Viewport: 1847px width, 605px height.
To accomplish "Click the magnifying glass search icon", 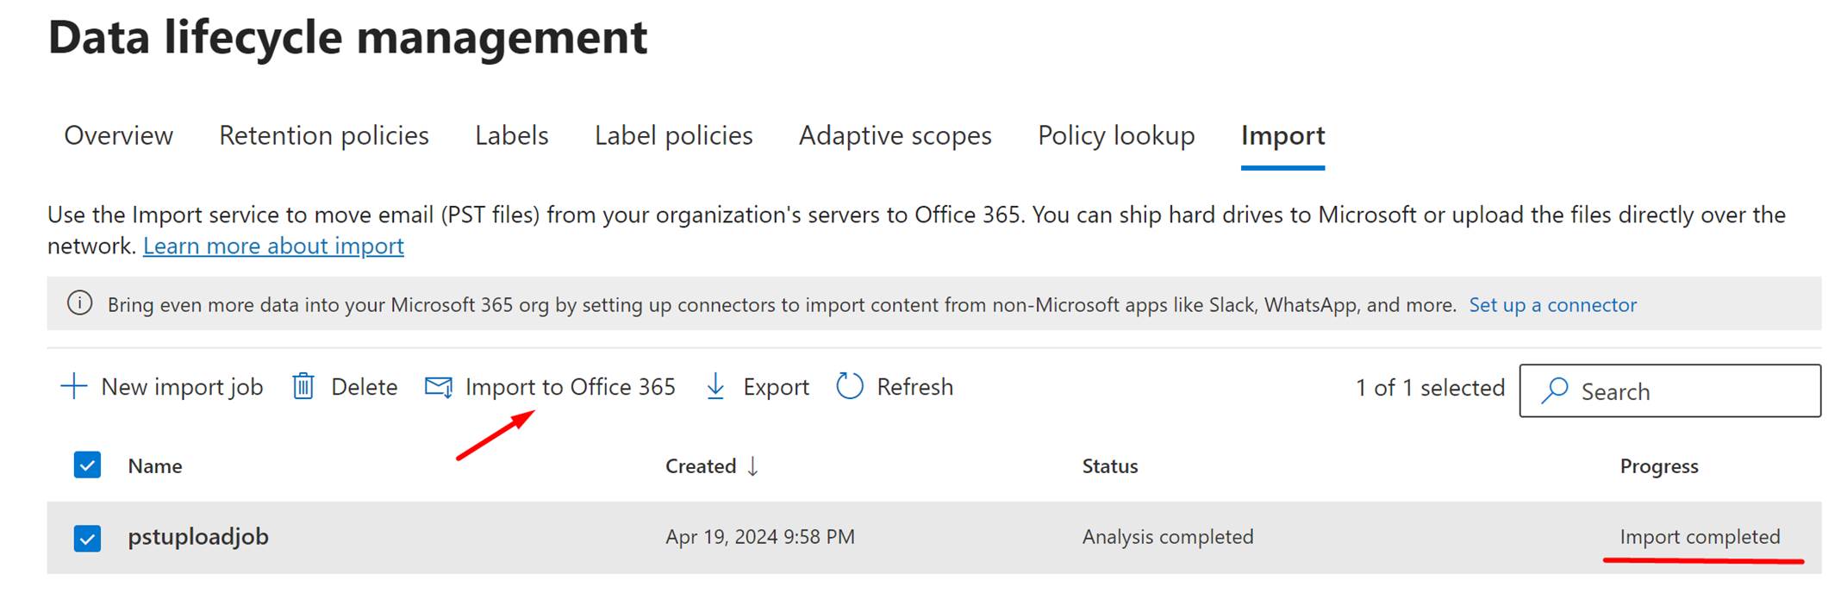I will coord(1554,390).
